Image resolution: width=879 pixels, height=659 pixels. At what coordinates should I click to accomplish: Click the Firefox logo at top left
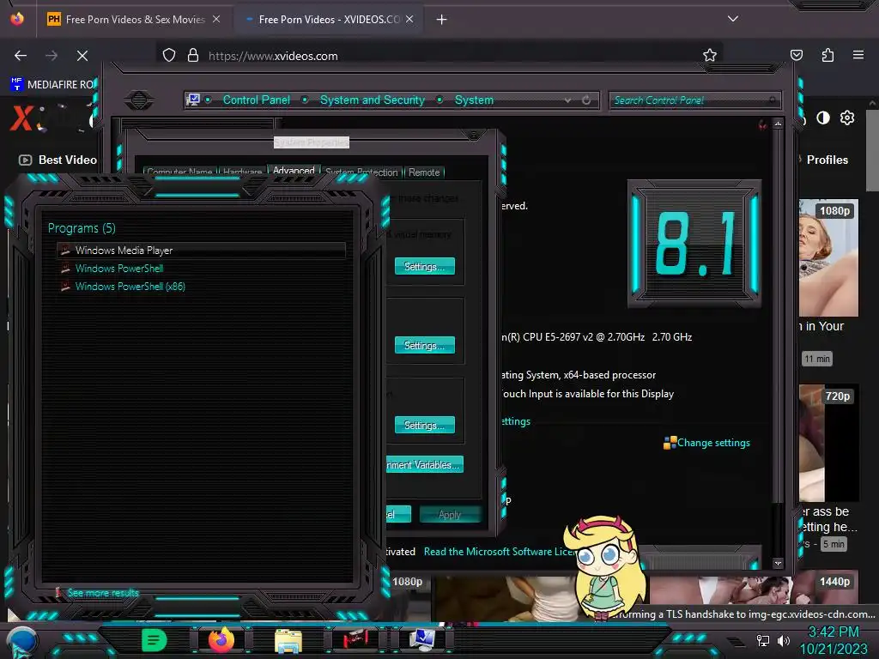[17, 19]
